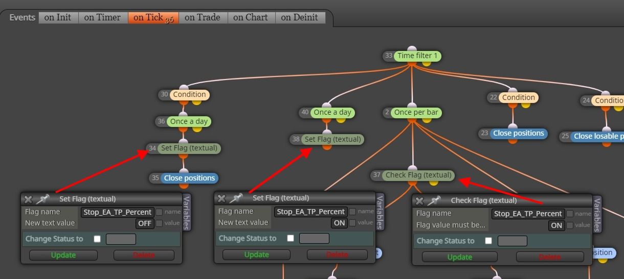Screen dimensions: 624x279
Task: Edit New text value field showing ON
Action: [x=339, y=222]
